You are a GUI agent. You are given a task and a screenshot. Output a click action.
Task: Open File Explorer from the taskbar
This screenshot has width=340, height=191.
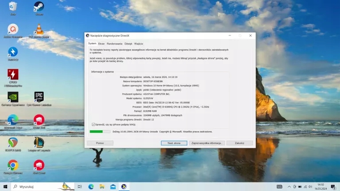(102, 187)
